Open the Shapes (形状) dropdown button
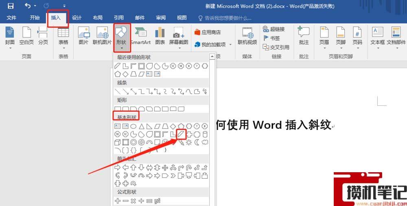Viewport: 407px width, 206px height. click(121, 37)
